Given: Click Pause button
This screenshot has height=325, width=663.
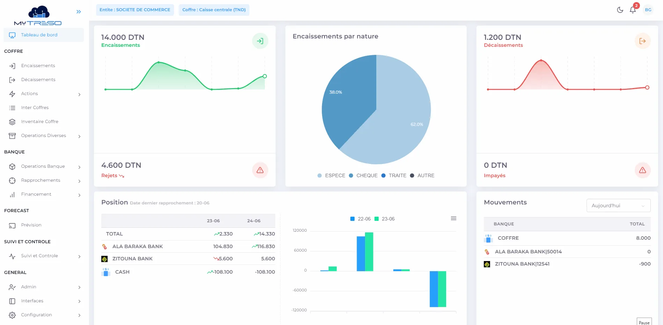Looking at the screenshot, I should [x=644, y=322].
